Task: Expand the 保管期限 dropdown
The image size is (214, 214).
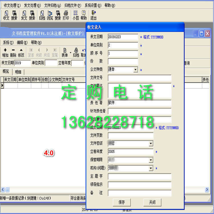Action: pos(151,160)
